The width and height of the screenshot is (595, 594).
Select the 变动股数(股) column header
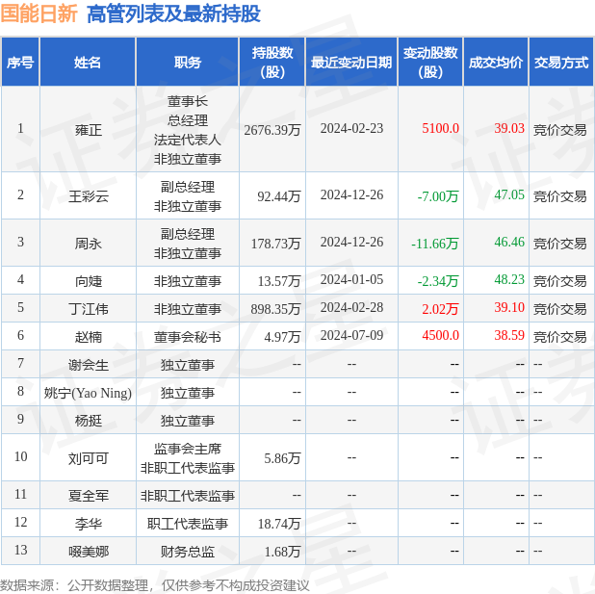point(430,63)
